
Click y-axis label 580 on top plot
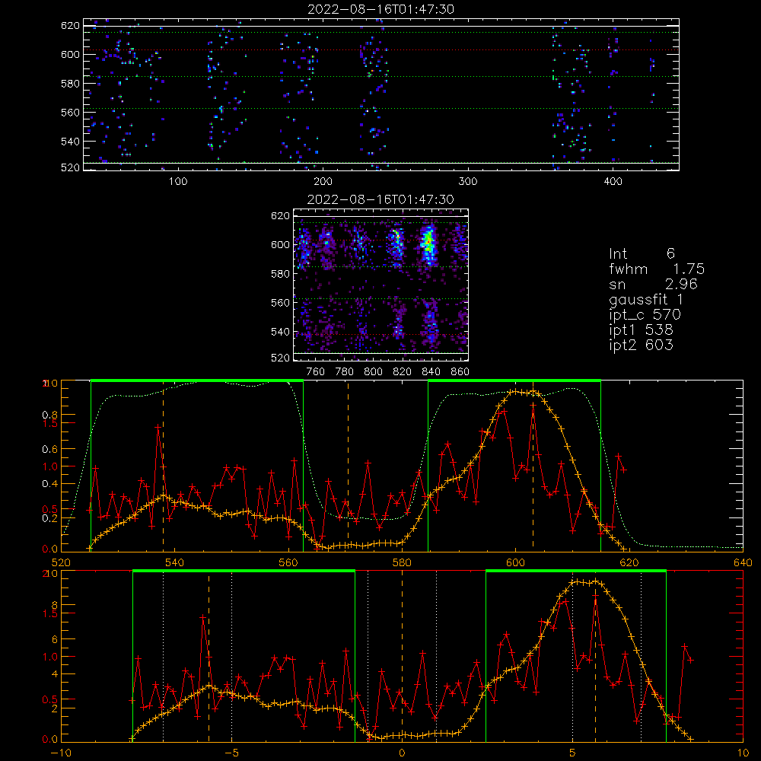point(70,84)
